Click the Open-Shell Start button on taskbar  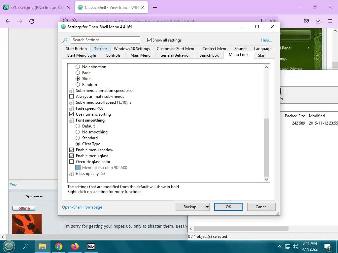point(9,246)
